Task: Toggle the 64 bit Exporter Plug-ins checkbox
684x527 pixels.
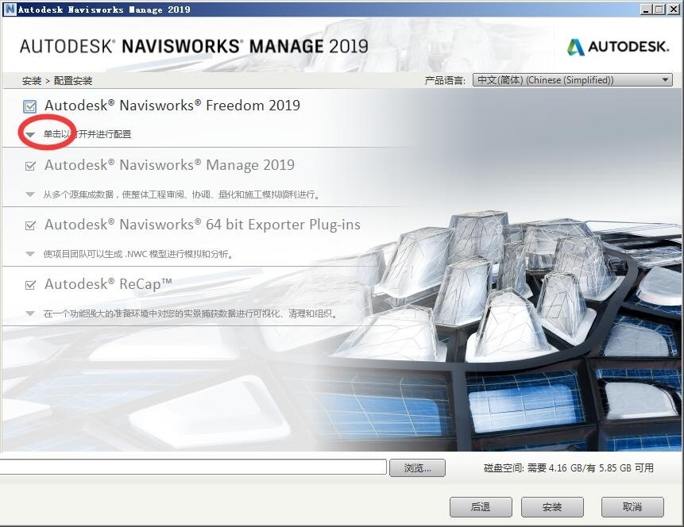Action: click(30, 225)
